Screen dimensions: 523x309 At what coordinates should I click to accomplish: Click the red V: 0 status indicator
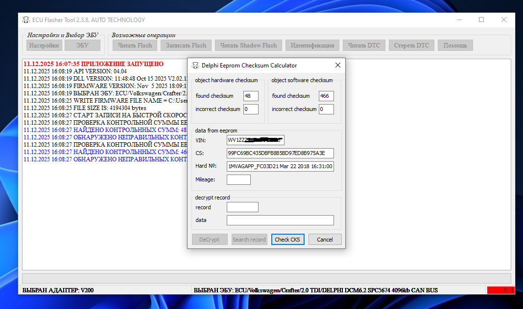[500, 290]
